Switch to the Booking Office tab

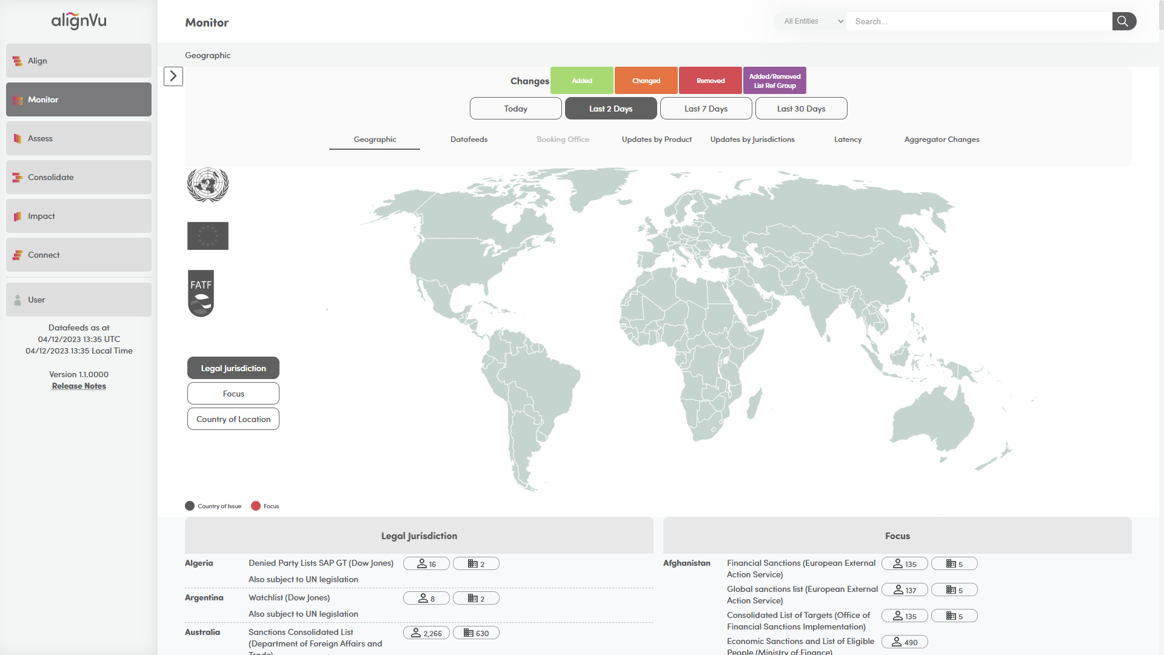tap(563, 139)
